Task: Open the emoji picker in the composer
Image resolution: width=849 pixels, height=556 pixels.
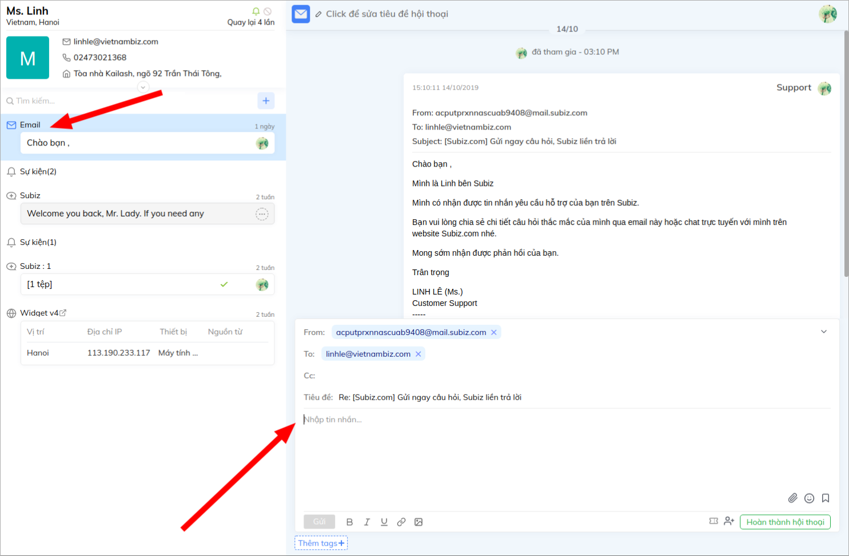Action: pyautogui.click(x=809, y=498)
